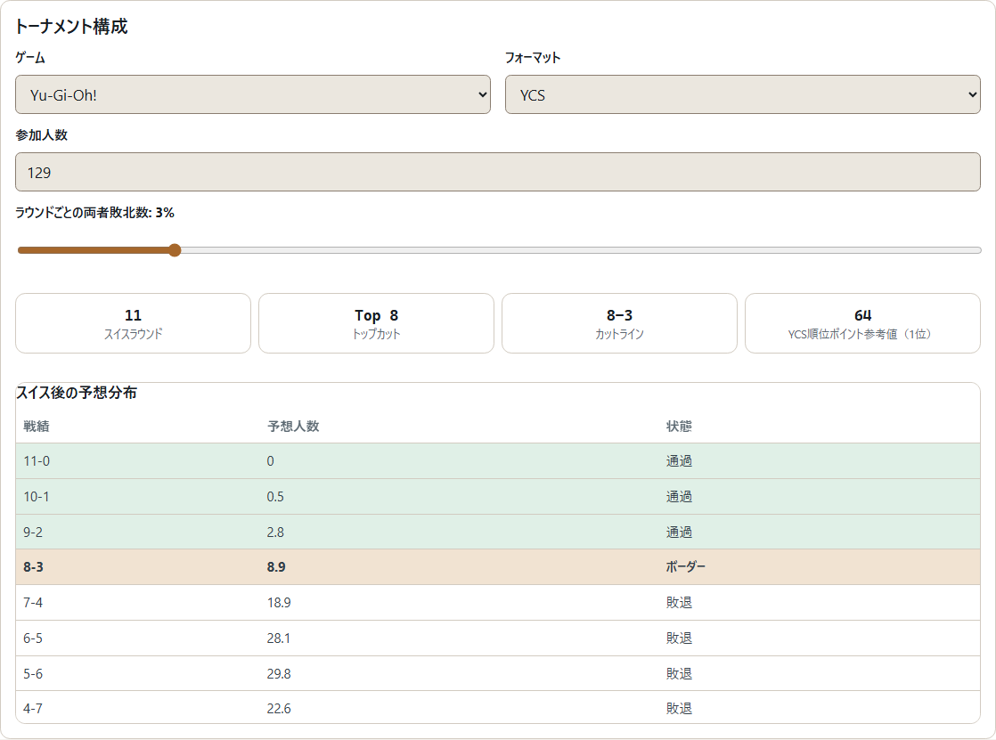The image size is (996, 740).
Task: Click the 敗退 status in the 5-6 row
Action: [x=679, y=674]
